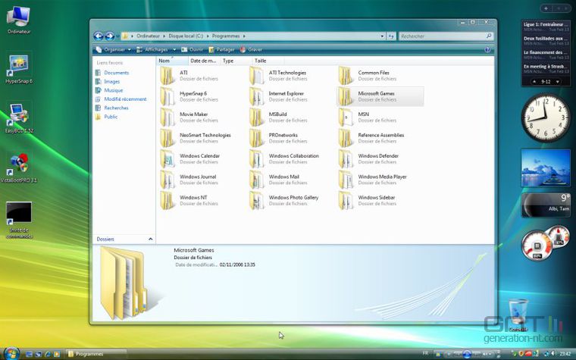The height and width of the screenshot is (360, 576).
Task: Select the ATI Technologies folder
Action: [x=277, y=76]
